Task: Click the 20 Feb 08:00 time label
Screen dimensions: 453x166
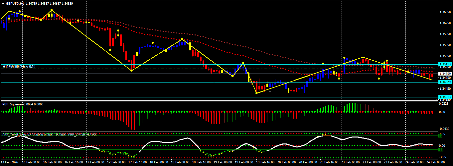Action: point(307,163)
